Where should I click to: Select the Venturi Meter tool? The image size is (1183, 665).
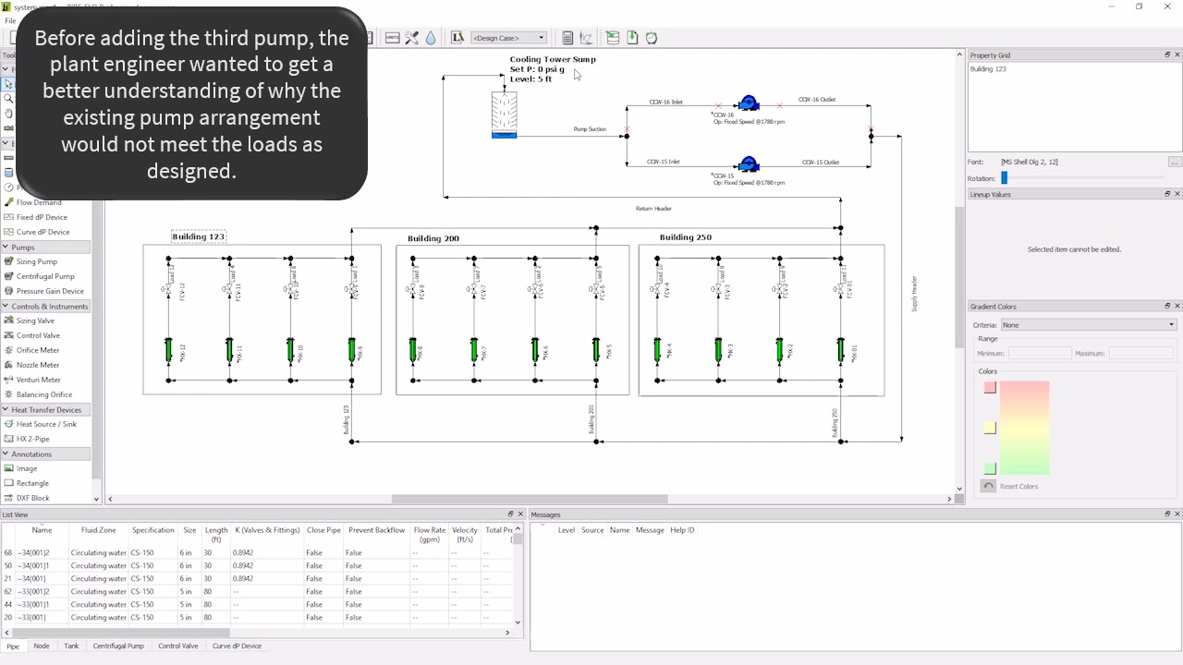click(x=39, y=380)
